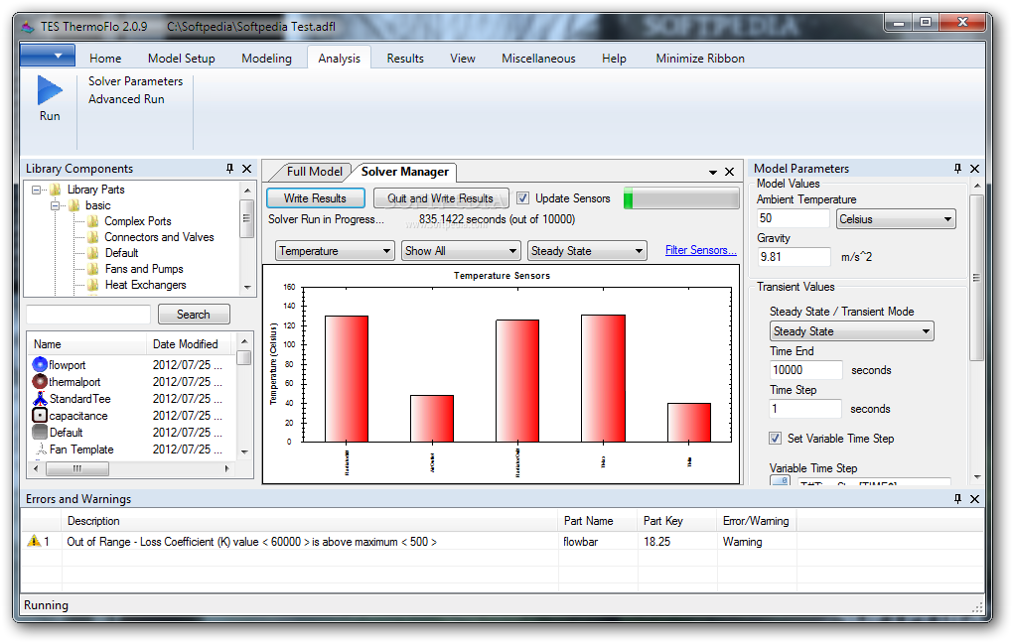The image size is (1013, 643).
Task: Click the Heat Exchangers folder icon
Action: point(93,285)
